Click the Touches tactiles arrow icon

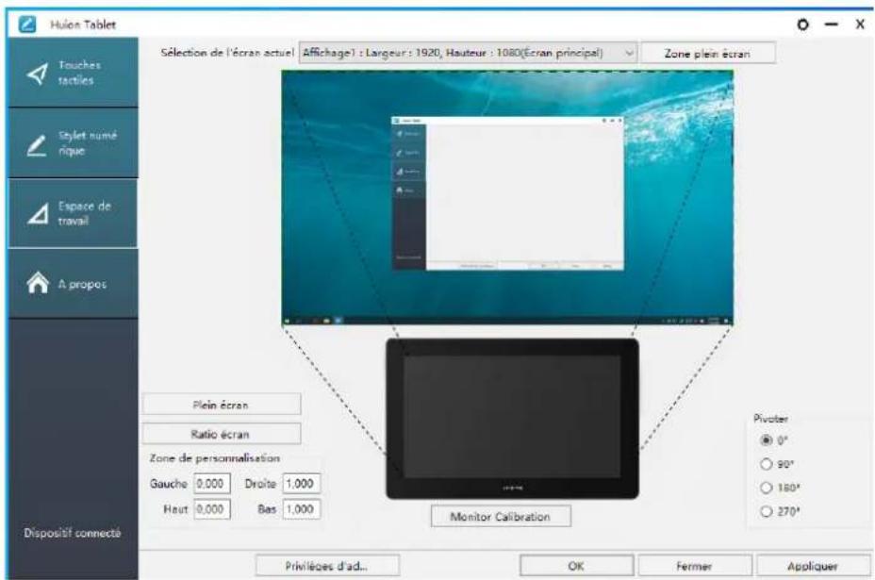[38, 74]
